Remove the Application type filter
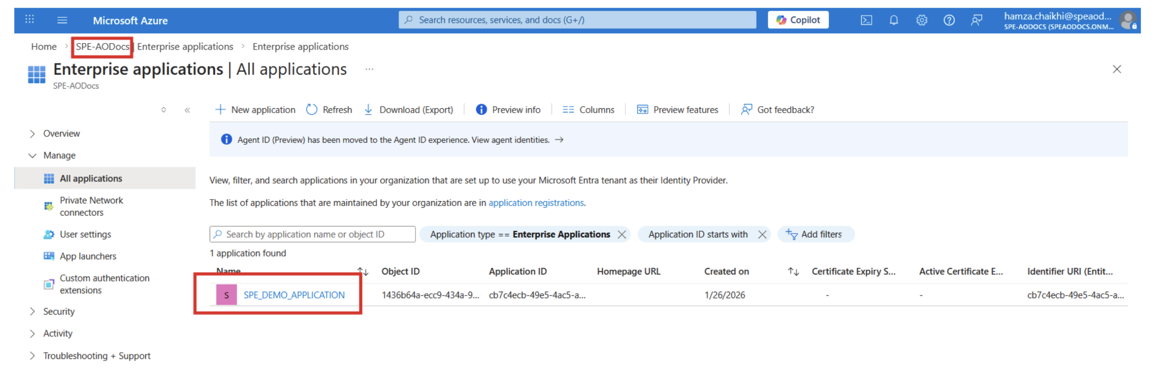Screen dimensions: 1157x382 (x=622, y=234)
